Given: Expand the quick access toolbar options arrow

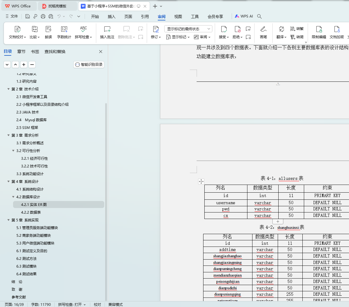Looking at the screenshot, I should (x=79, y=16).
